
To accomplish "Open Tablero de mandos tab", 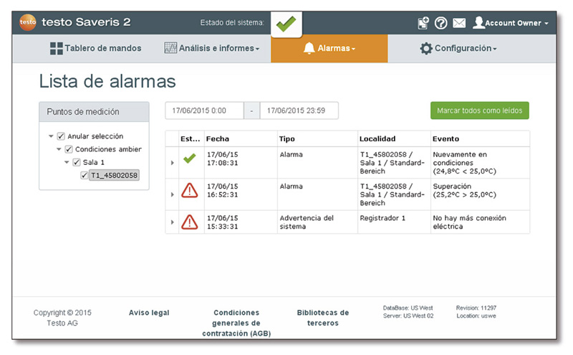I will (96, 48).
